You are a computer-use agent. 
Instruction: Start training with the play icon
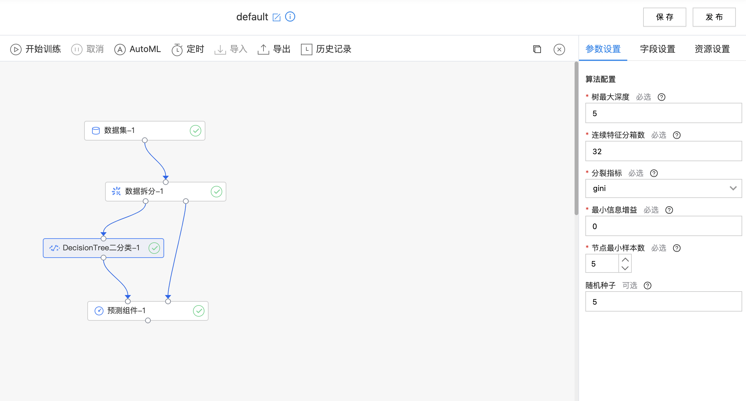click(16, 49)
